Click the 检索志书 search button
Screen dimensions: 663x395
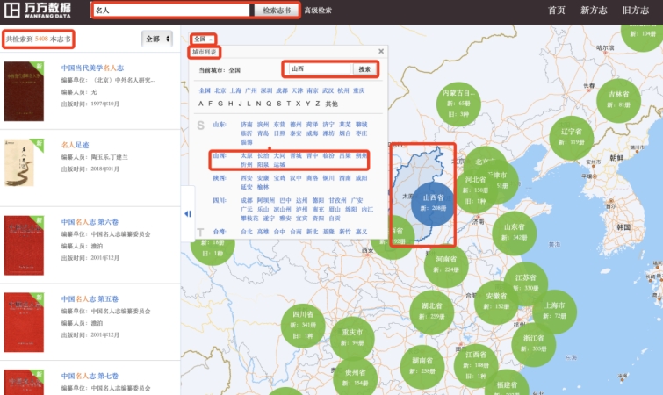tap(277, 11)
